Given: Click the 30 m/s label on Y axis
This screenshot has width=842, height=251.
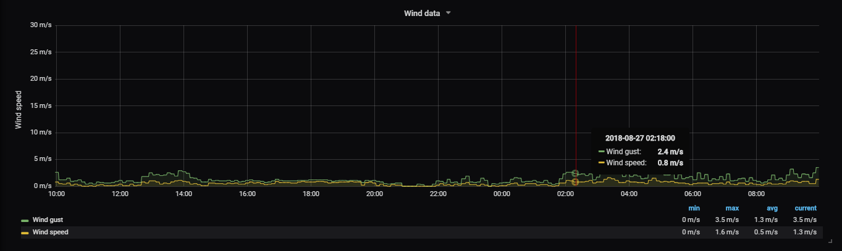Looking at the screenshot, I should pyautogui.click(x=41, y=26).
